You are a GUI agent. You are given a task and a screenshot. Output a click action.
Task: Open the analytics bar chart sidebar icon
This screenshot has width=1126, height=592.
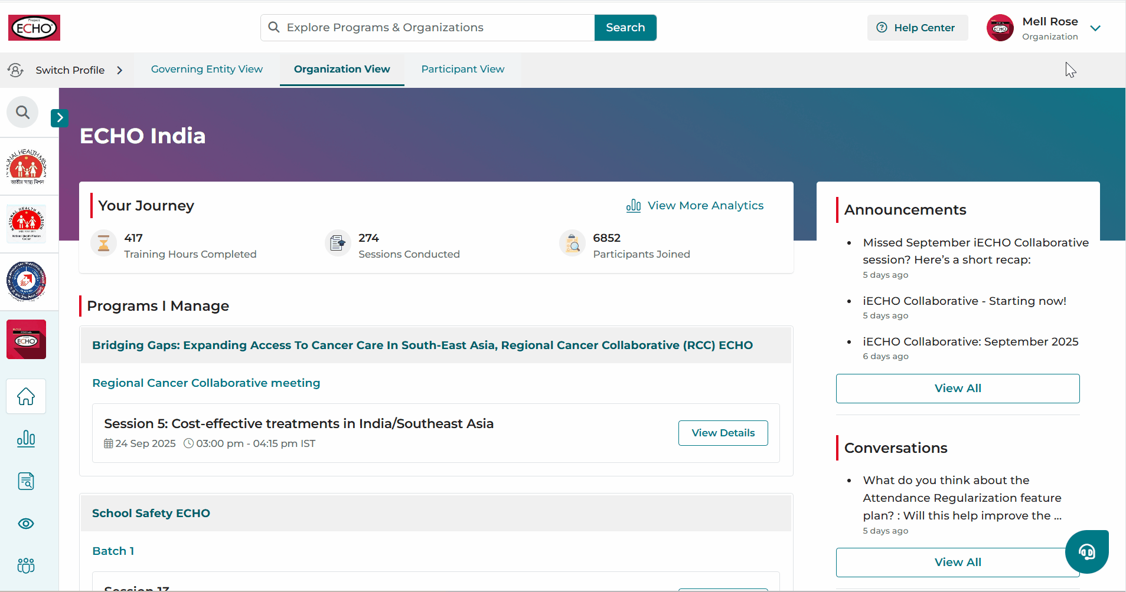pos(26,439)
